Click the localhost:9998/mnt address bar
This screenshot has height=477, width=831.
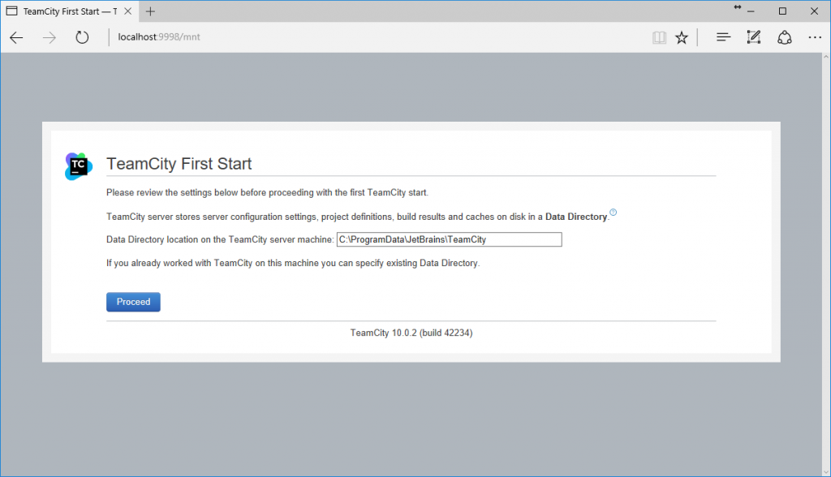coord(159,37)
